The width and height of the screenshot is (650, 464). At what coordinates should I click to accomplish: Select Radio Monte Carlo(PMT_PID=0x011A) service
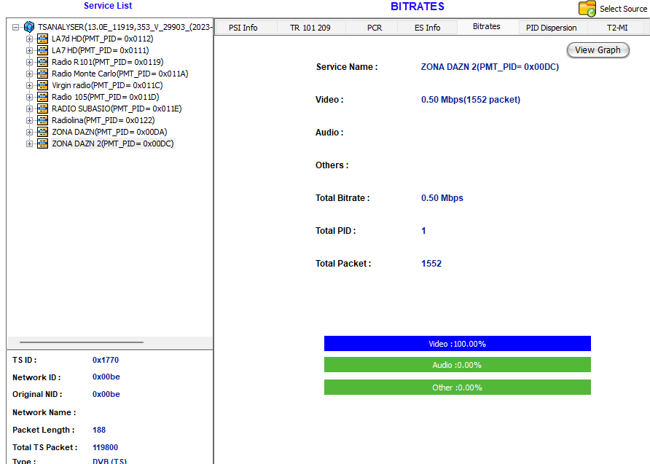120,74
